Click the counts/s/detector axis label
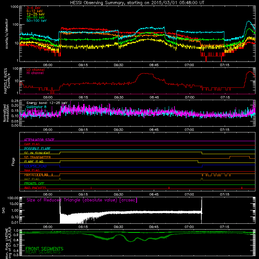259x259 pixels. [6, 34]
